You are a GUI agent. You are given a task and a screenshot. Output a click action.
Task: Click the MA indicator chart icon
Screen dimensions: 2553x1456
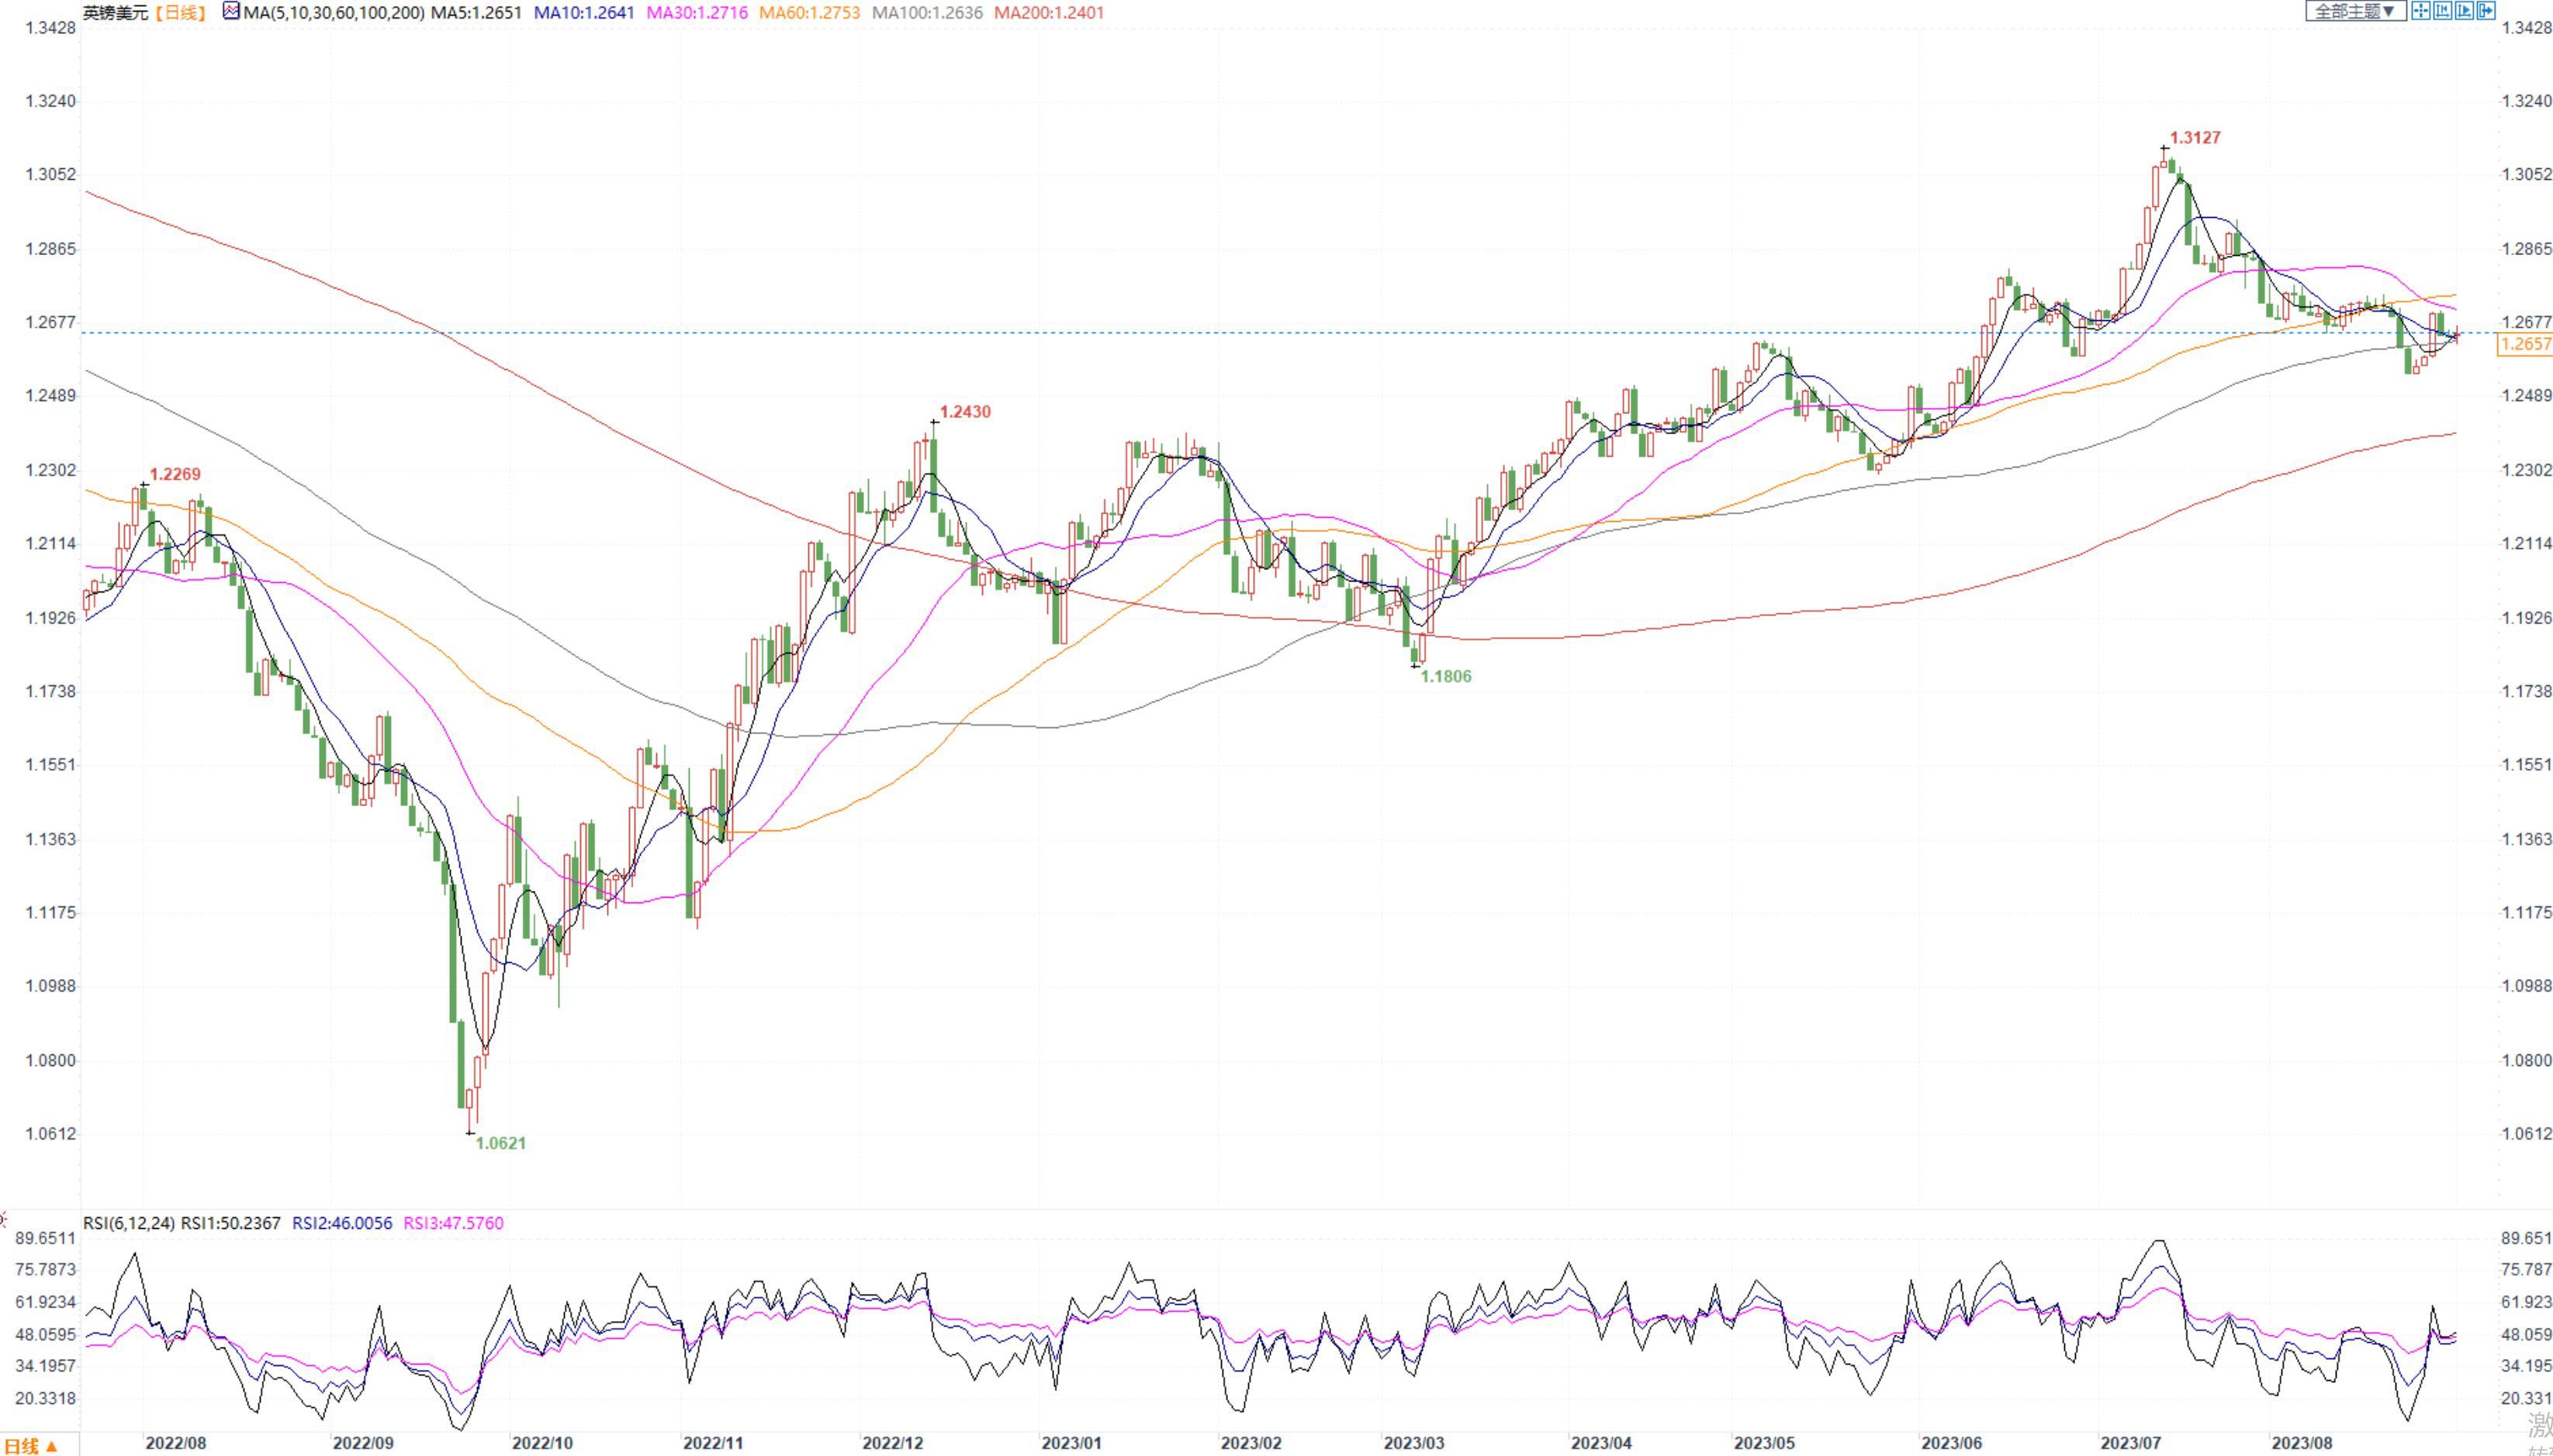pos(231,12)
